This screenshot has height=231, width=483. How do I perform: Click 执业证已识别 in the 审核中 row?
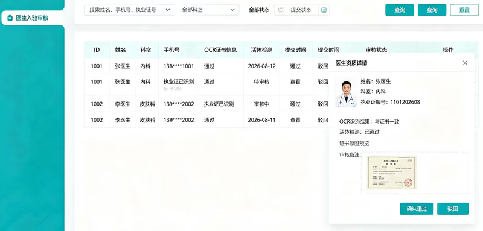coord(219,104)
